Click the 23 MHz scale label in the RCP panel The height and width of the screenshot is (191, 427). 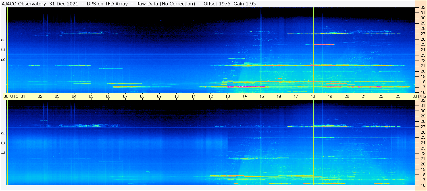pos(422,55)
